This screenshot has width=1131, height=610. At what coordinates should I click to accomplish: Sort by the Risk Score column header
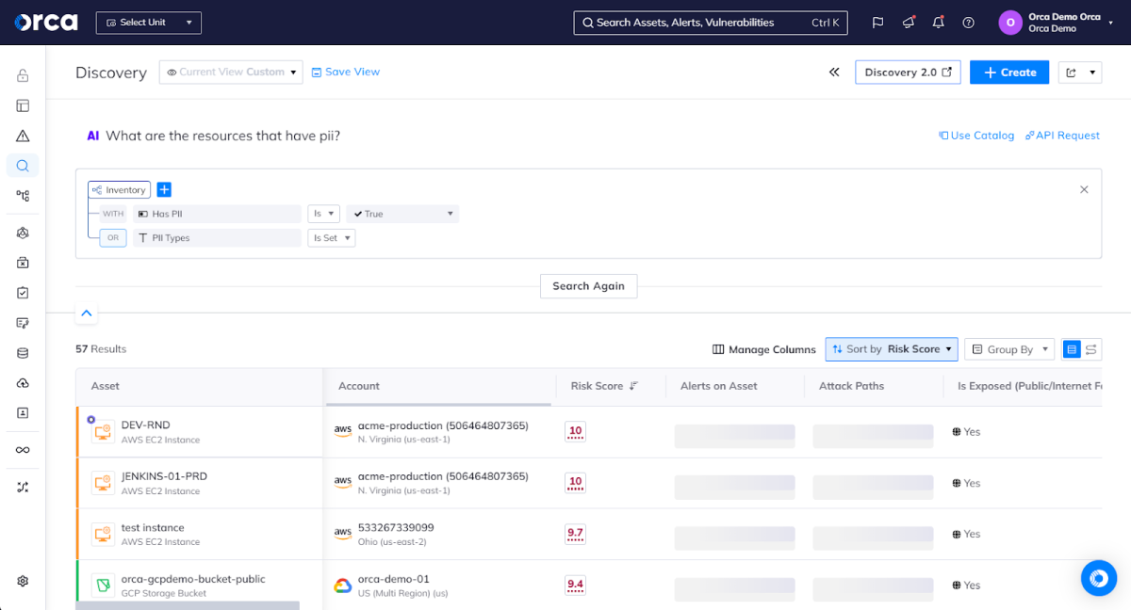tap(604, 386)
